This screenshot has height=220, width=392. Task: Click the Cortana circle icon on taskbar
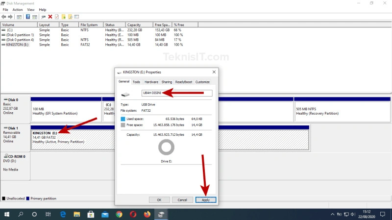[34, 215]
